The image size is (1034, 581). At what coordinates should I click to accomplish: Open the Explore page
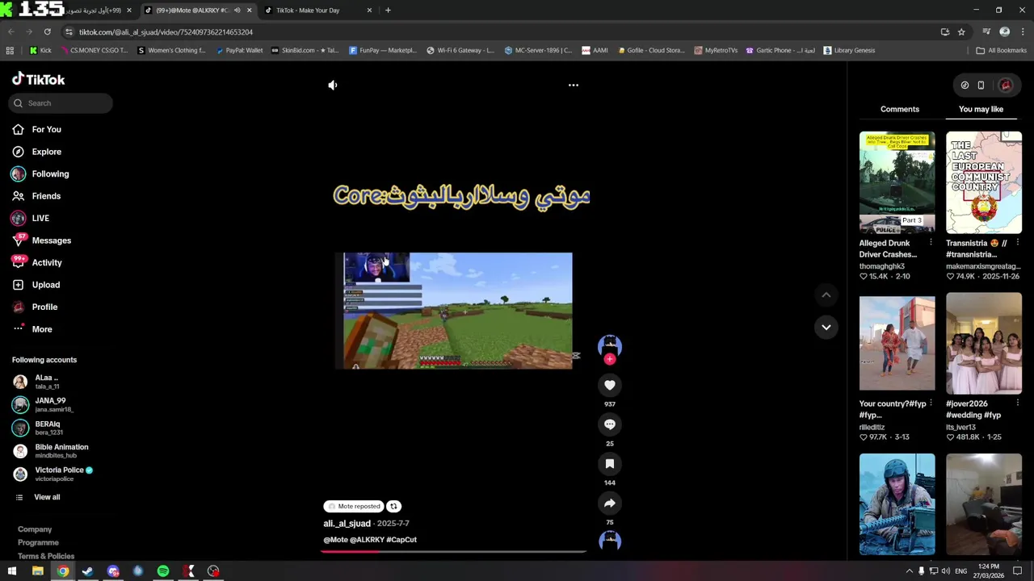(37, 152)
